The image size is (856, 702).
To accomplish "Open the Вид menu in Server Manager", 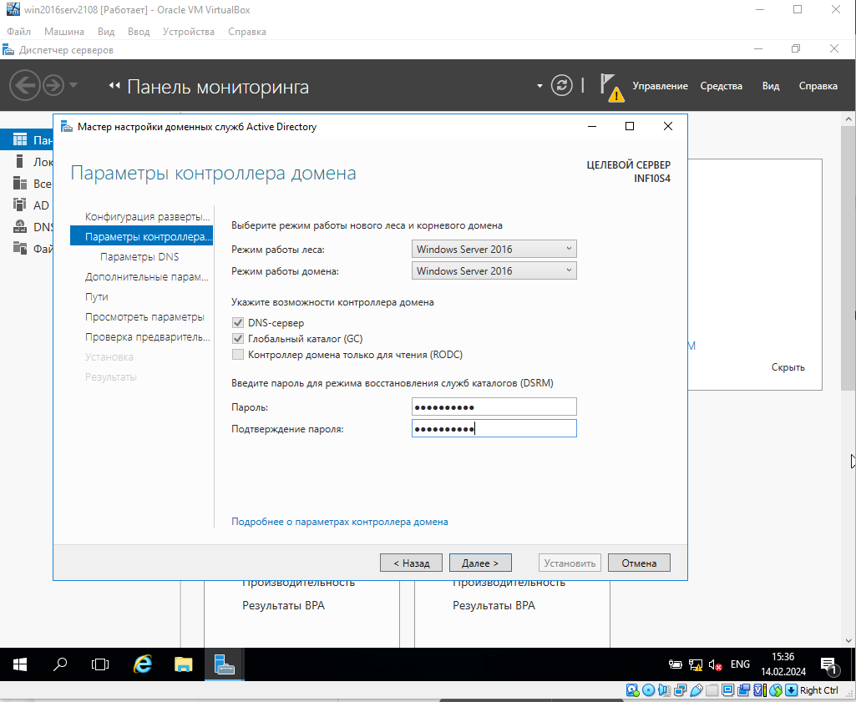I will (771, 86).
